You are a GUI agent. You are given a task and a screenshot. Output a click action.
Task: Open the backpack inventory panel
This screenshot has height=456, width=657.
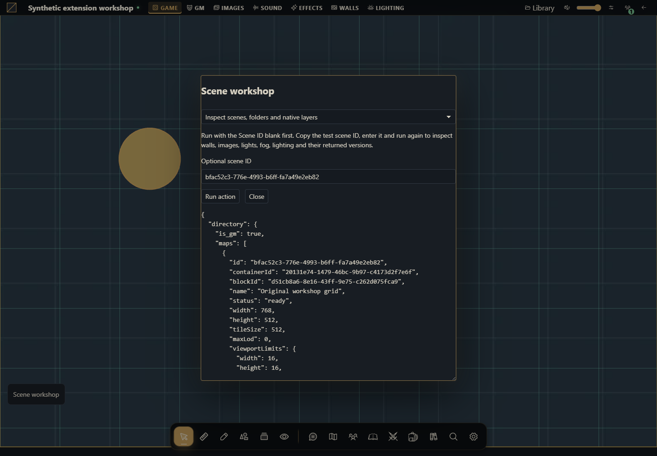click(x=413, y=437)
